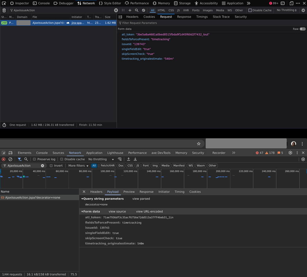Image resolution: width=307 pixels, height=277 pixels.
Task: Check the Invert filter checkbox
Action: tap(51, 166)
